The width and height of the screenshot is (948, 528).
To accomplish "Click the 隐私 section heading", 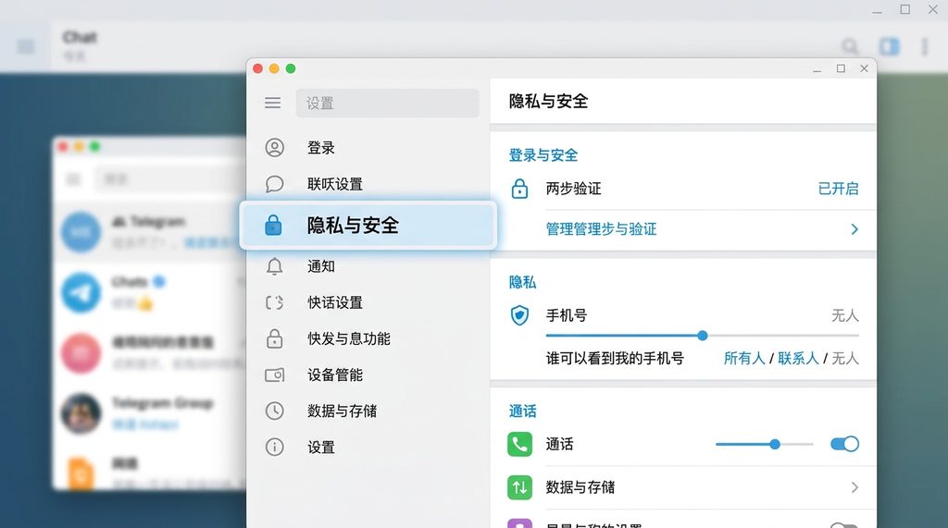I will point(522,282).
